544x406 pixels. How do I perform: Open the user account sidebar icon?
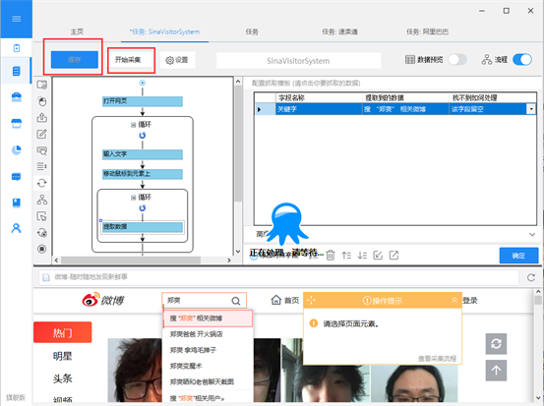pyautogui.click(x=17, y=228)
